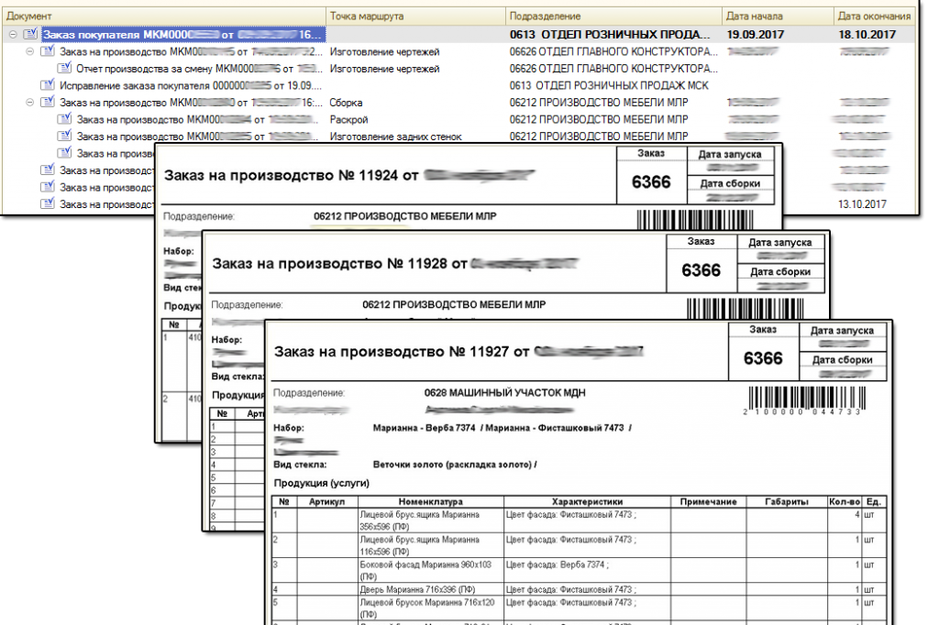Click the Сборка route point cell
The height and width of the screenshot is (625, 939).
click(346, 103)
